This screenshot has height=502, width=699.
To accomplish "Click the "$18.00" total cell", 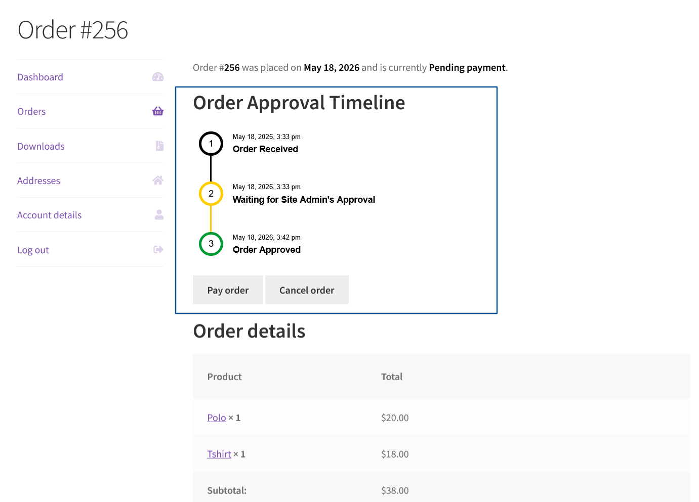I will point(395,454).
